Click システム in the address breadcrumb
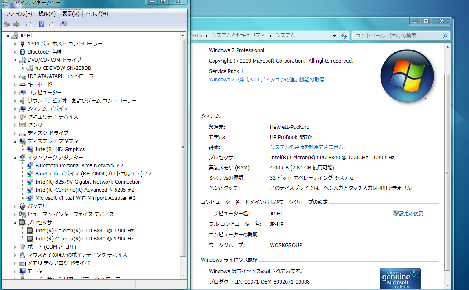 tap(285, 35)
